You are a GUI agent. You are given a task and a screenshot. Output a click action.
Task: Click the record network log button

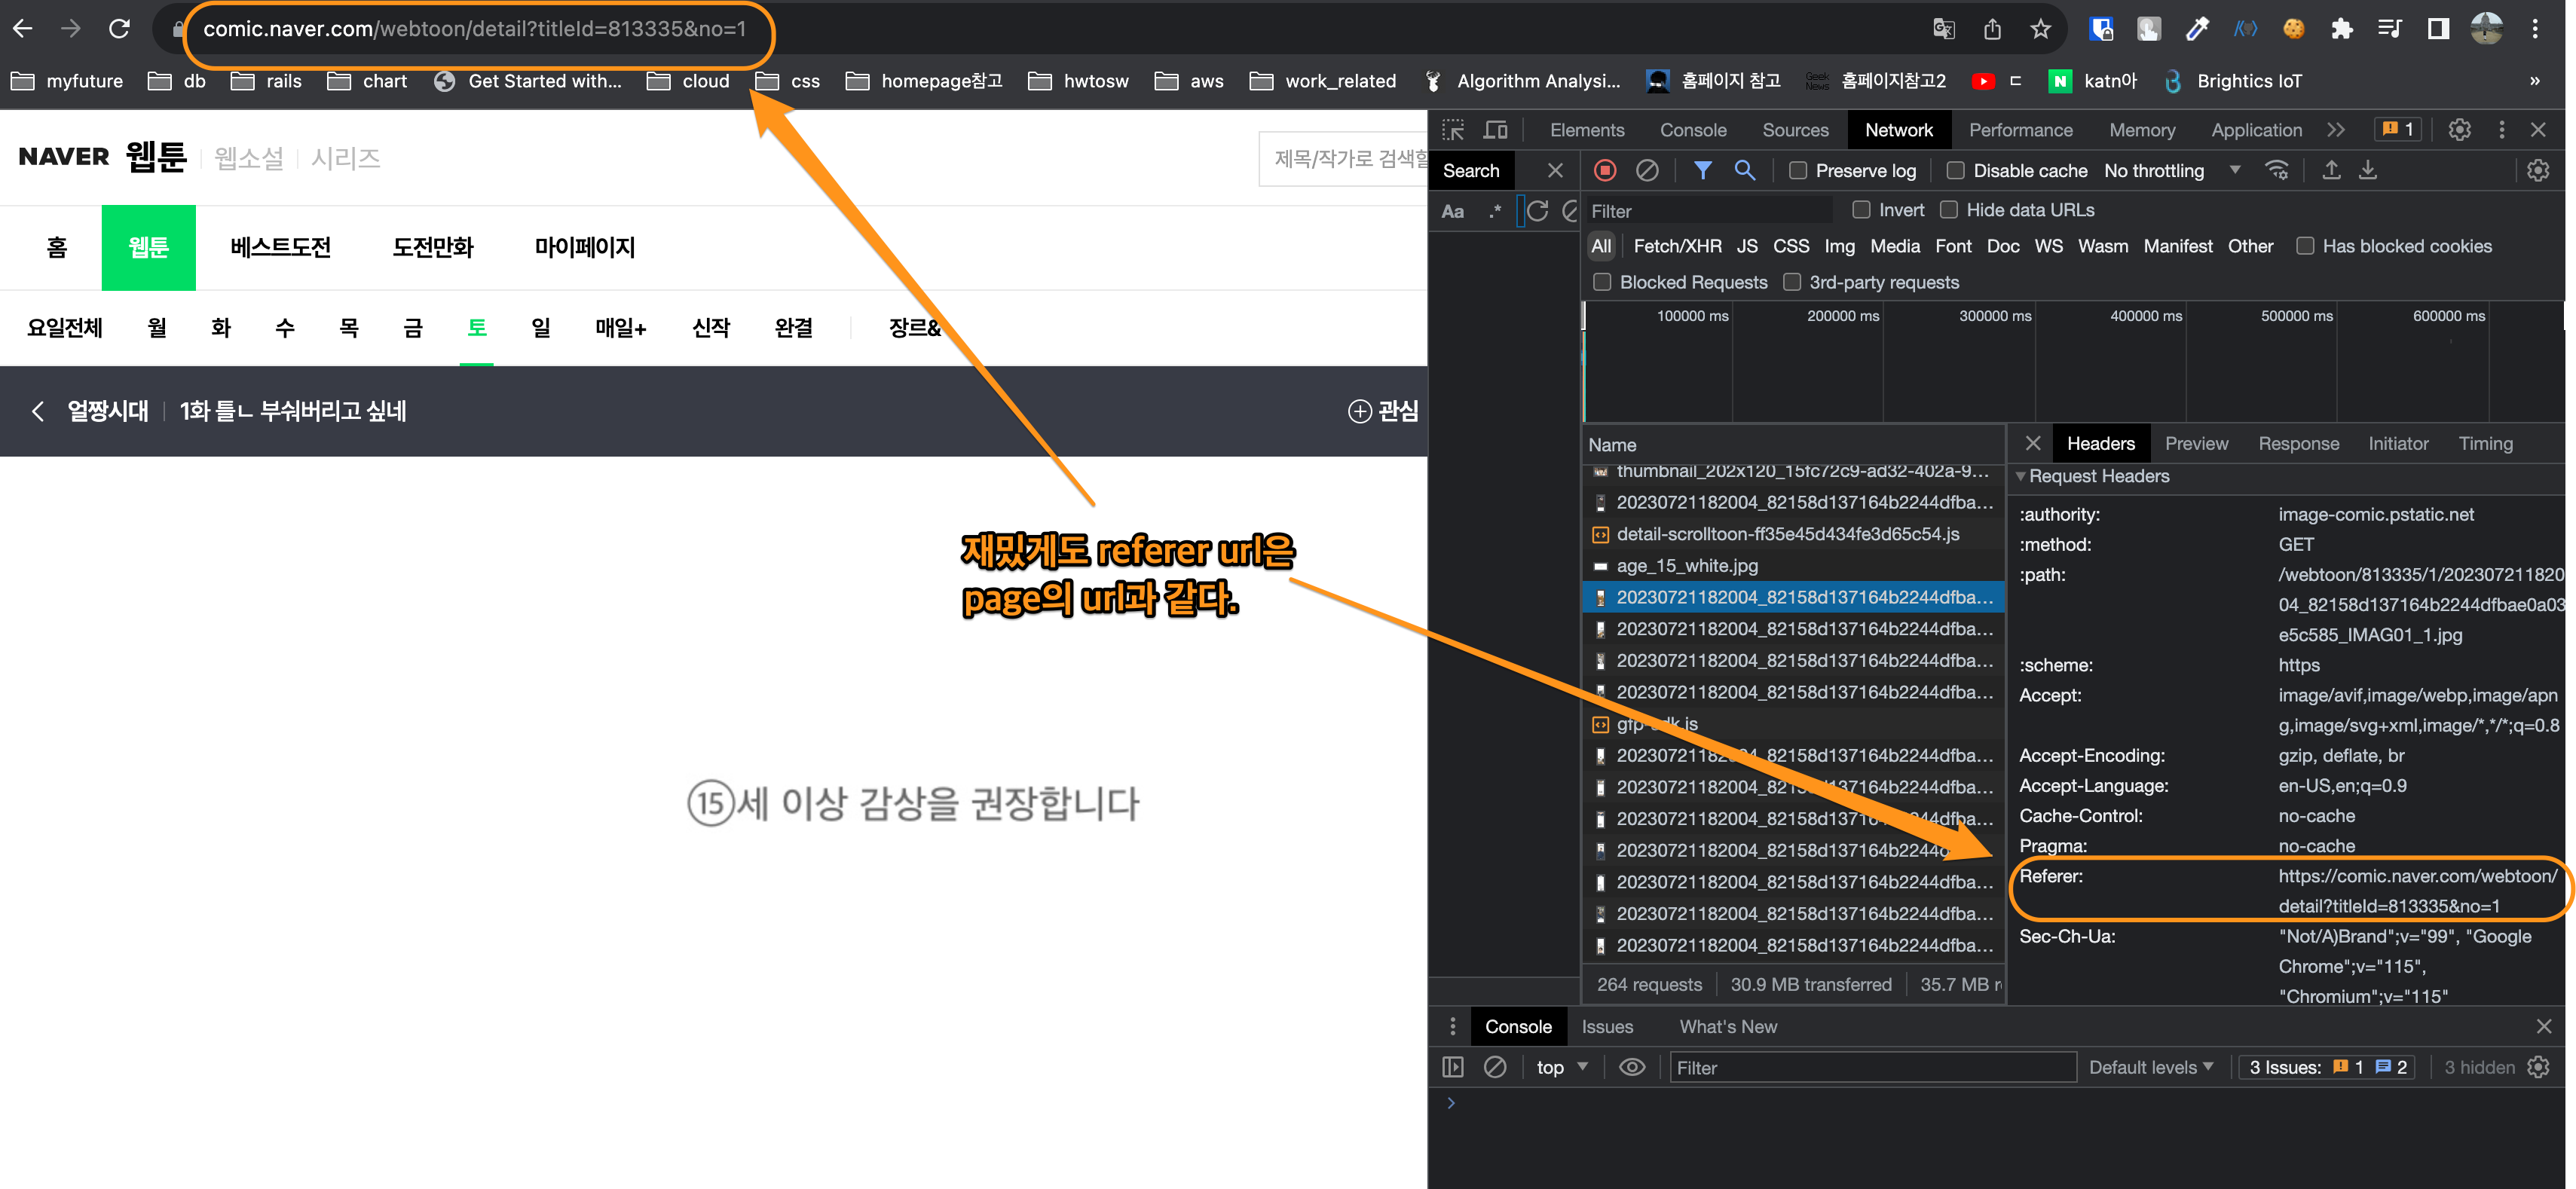point(1605,171)
